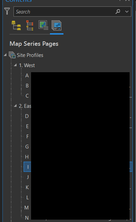Select page K in map series
This screenshot has width=136, height=222.
[x=27, y=187]
